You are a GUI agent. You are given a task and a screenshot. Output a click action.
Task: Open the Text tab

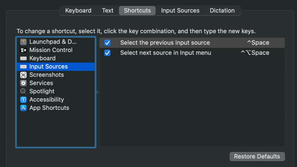108,11
